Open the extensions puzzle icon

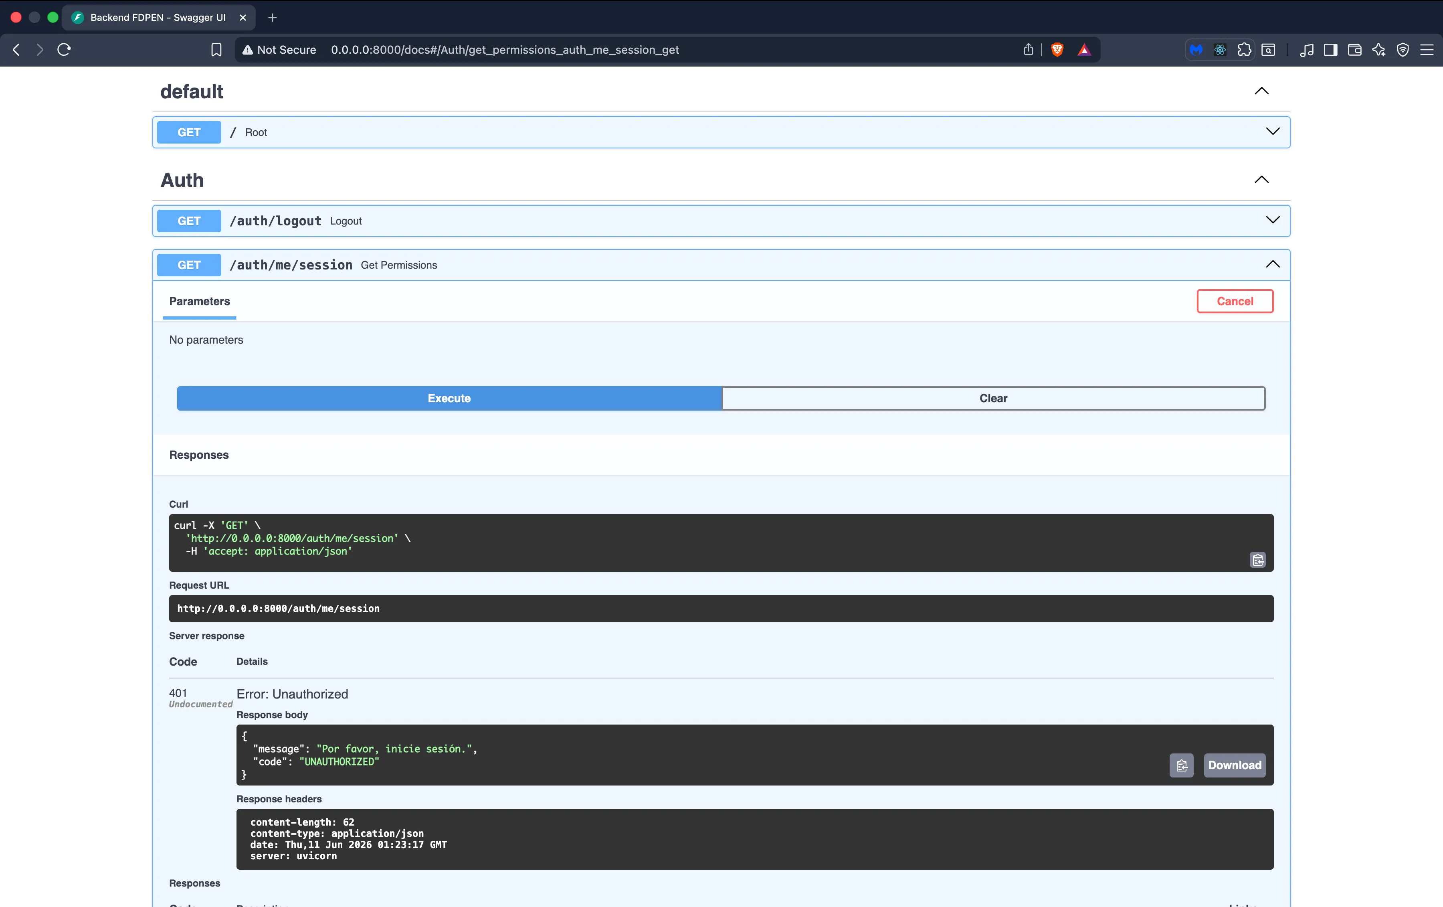[x=1245, y=50]
